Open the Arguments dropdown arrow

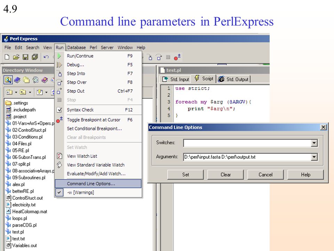[x=314, y=157]
